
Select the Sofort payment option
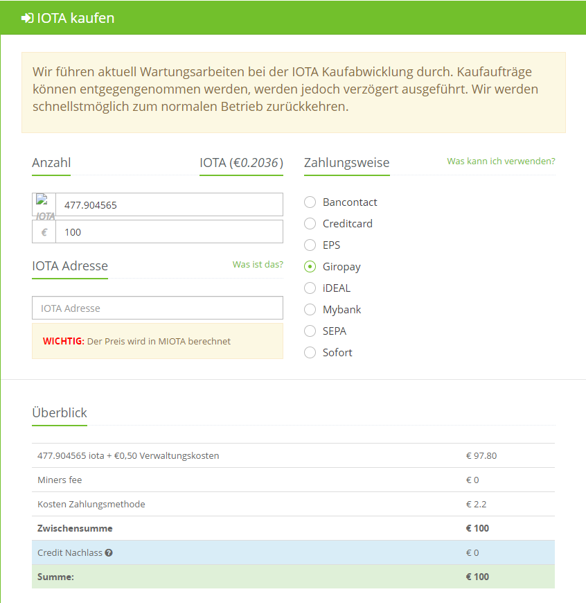click(310, 353)
